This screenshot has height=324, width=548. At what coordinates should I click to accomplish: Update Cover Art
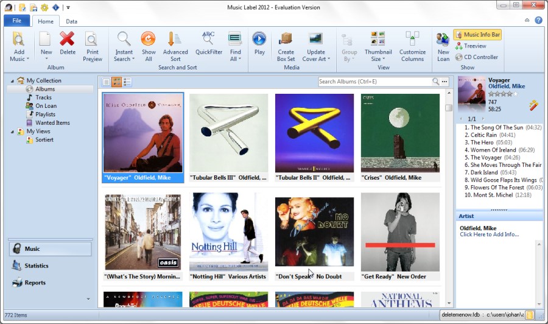click(315, 46)
